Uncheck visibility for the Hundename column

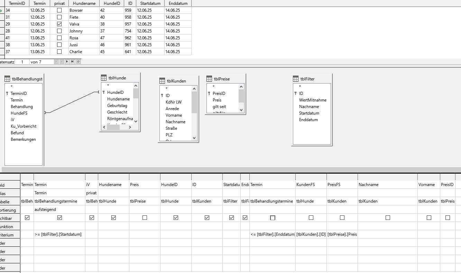click(x=113, y=218)
